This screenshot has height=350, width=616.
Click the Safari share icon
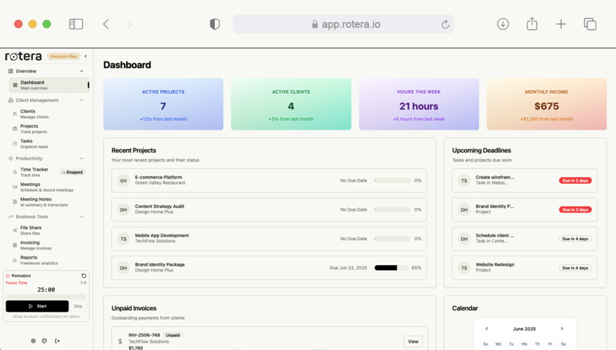point(532,23)
